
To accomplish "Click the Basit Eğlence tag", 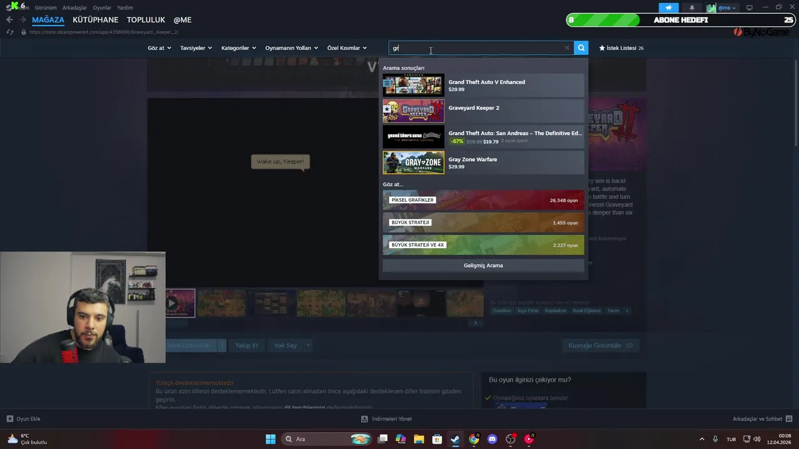I will pos(587,311).
